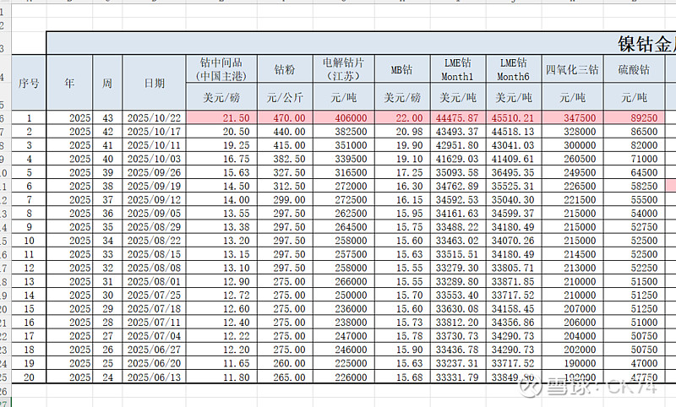Click date cell 2025/09/26

click(x=155, y=172)
